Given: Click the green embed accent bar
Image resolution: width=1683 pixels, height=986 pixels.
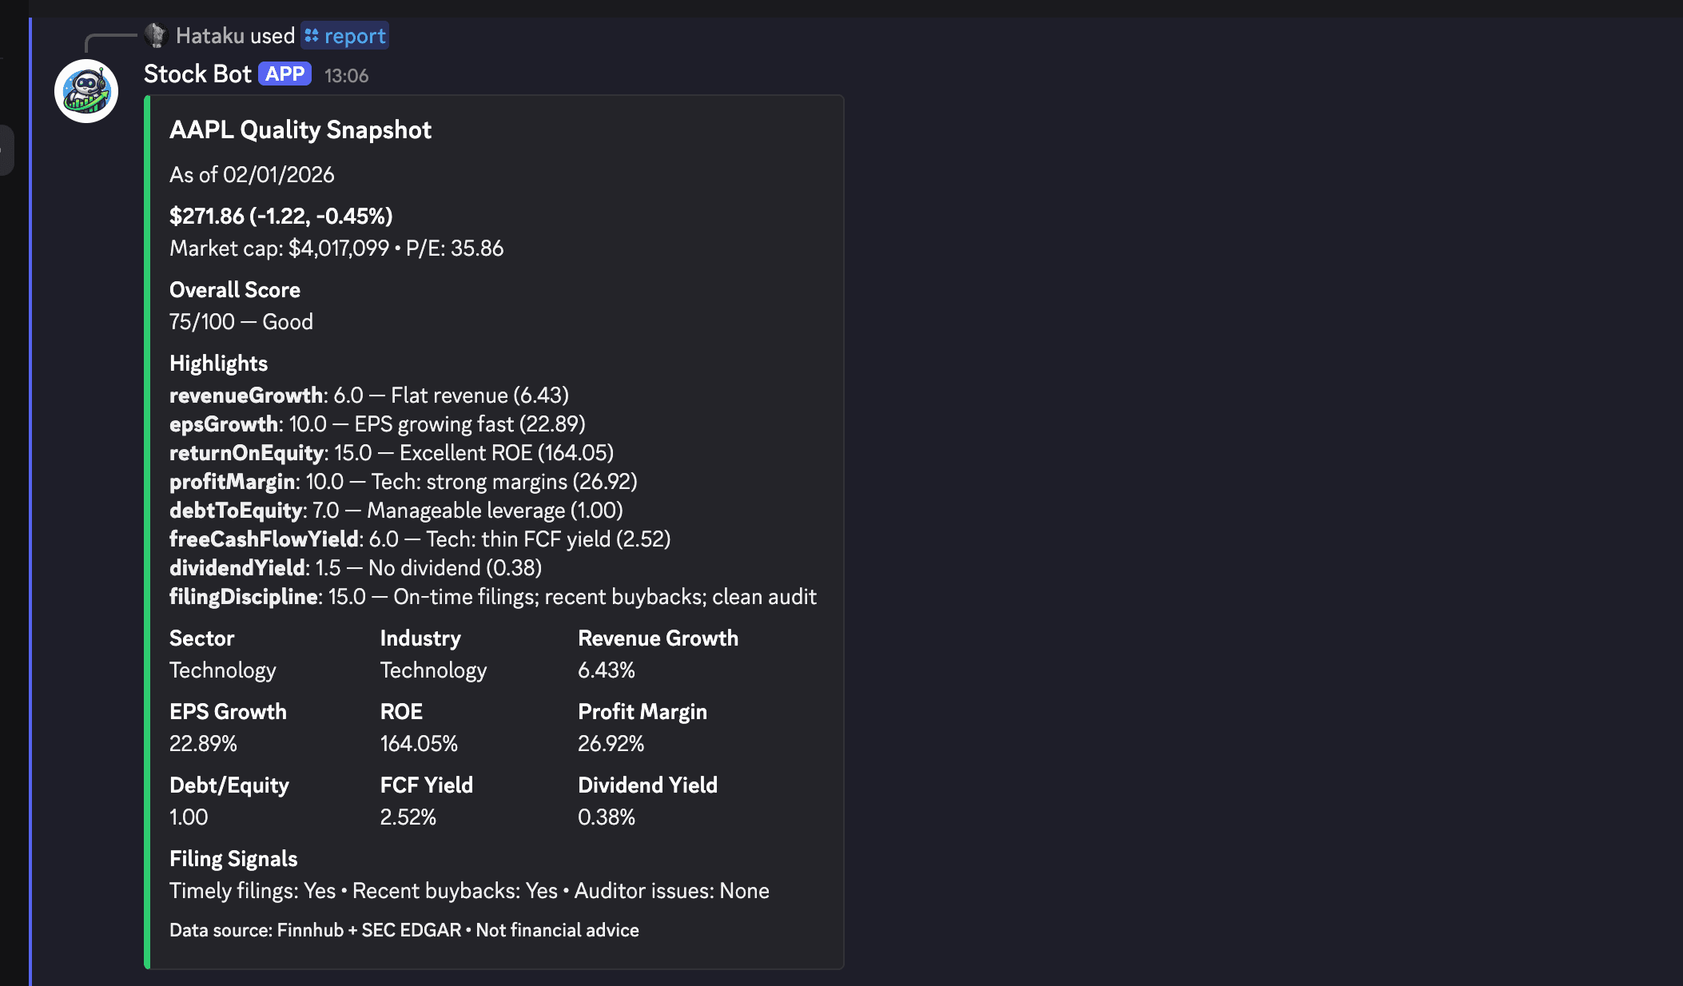Looking at the screenshot, I should [149, 527].
